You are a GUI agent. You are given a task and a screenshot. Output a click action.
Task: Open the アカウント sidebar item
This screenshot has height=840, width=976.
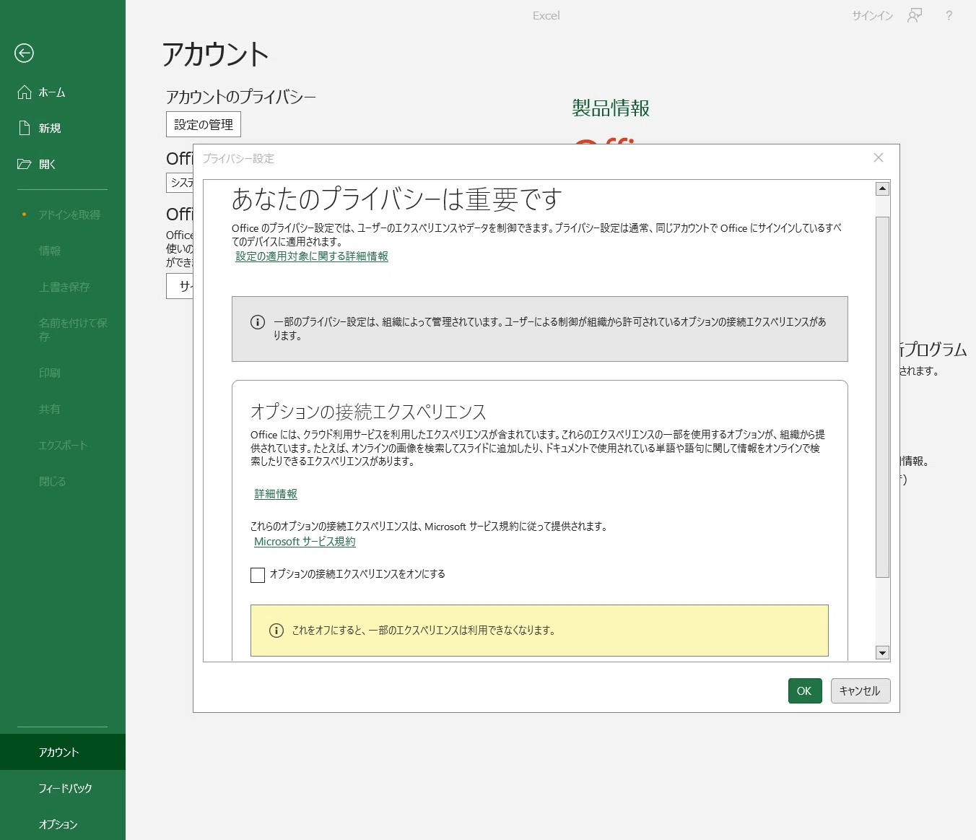[x=63, y=752]
